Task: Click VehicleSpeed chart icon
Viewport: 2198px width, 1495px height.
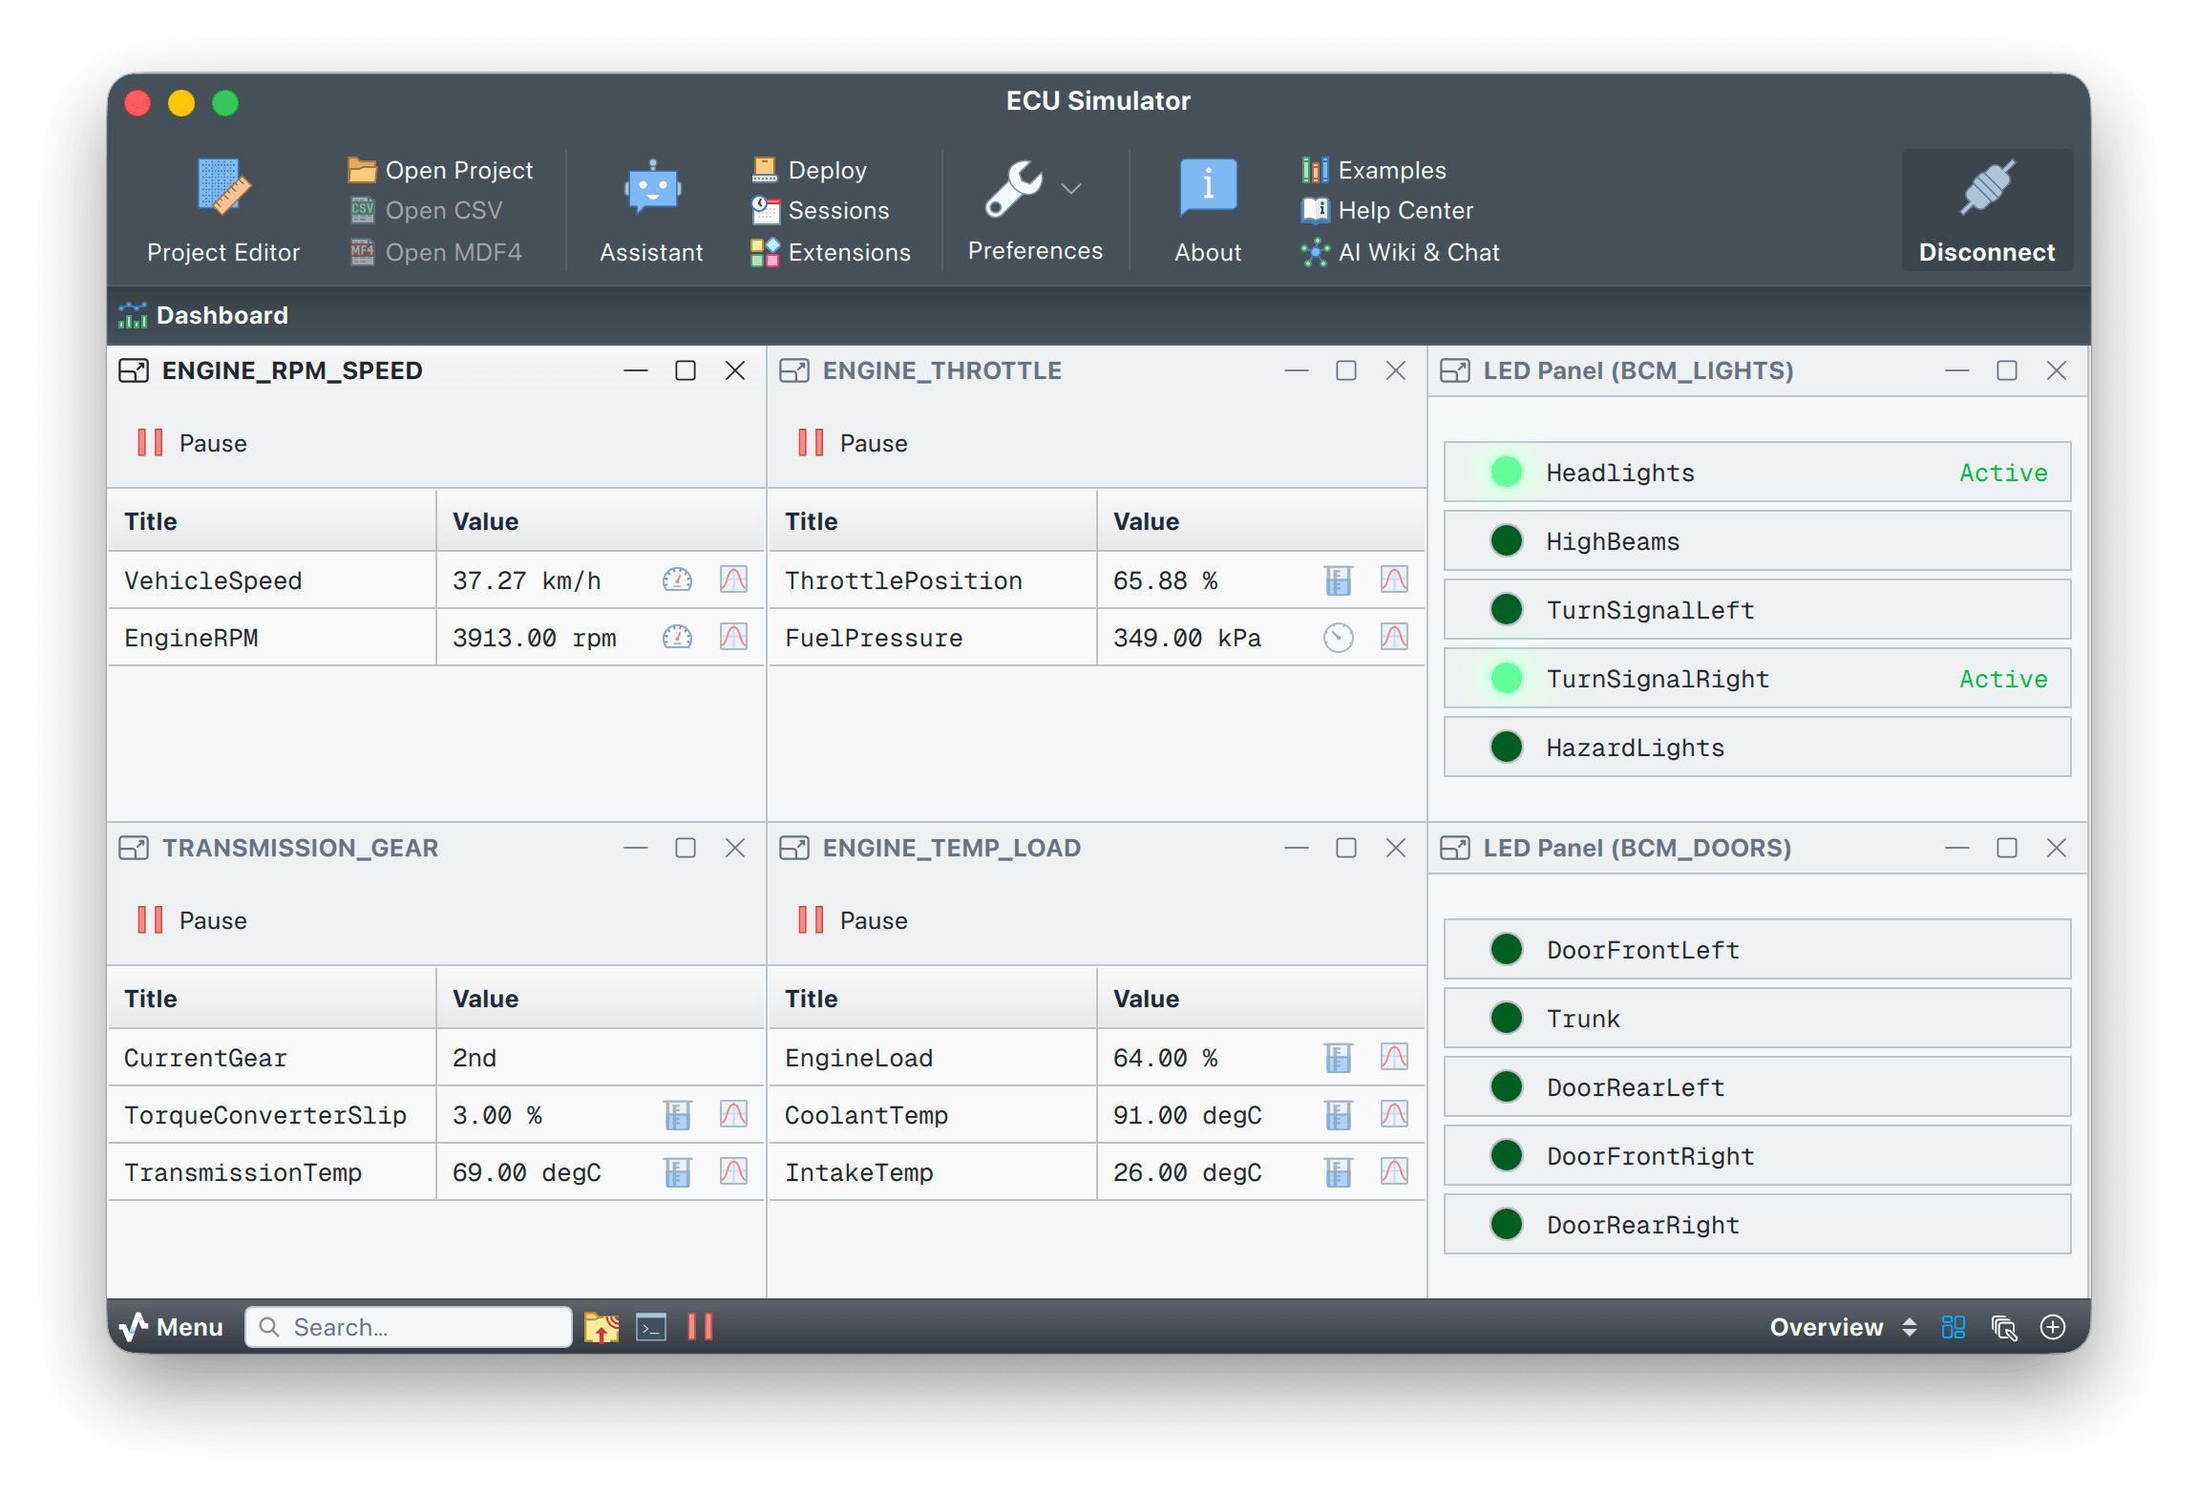Action: [733, 579]
